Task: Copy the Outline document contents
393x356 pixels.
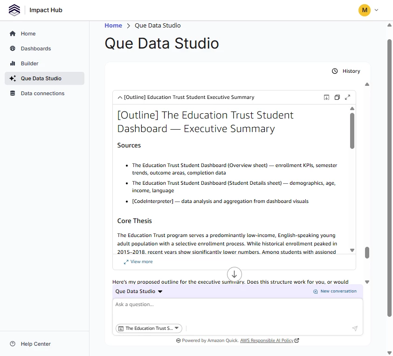Action: 337,98
